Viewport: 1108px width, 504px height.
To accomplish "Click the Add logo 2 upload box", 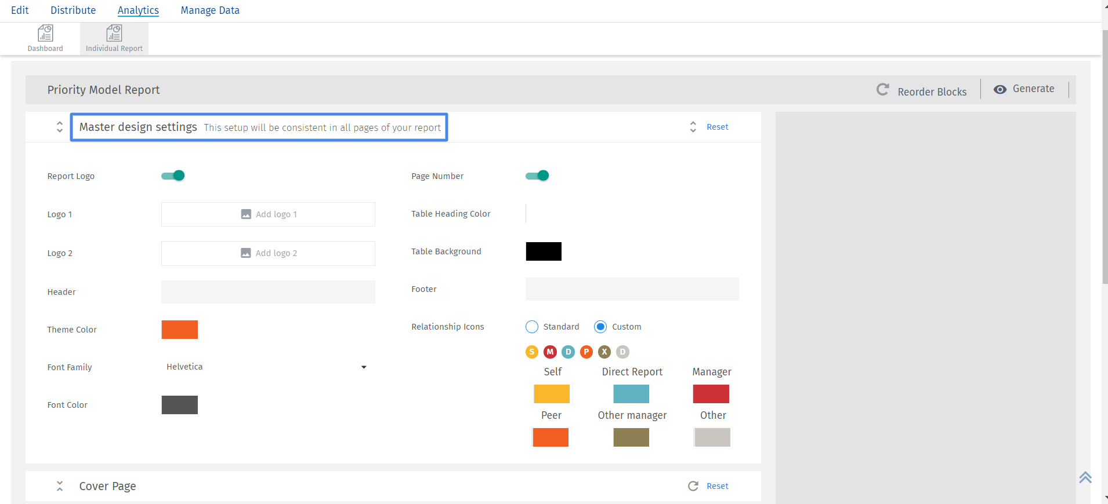I will 268,253.
